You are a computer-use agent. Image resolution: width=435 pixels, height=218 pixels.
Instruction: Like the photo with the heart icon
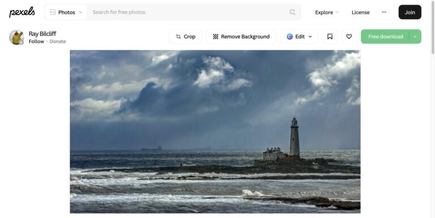[x=349, y=37]
